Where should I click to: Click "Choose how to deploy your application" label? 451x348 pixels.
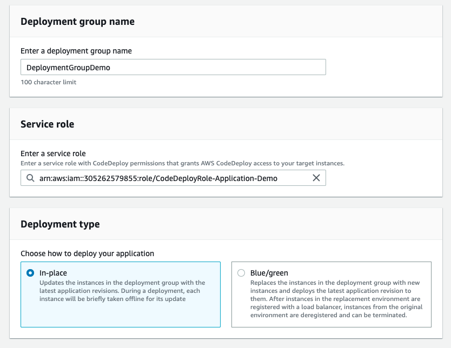coord(87,253)
